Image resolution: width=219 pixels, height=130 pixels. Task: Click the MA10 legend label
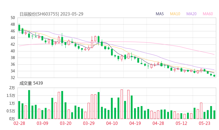[x=175, y=14]
